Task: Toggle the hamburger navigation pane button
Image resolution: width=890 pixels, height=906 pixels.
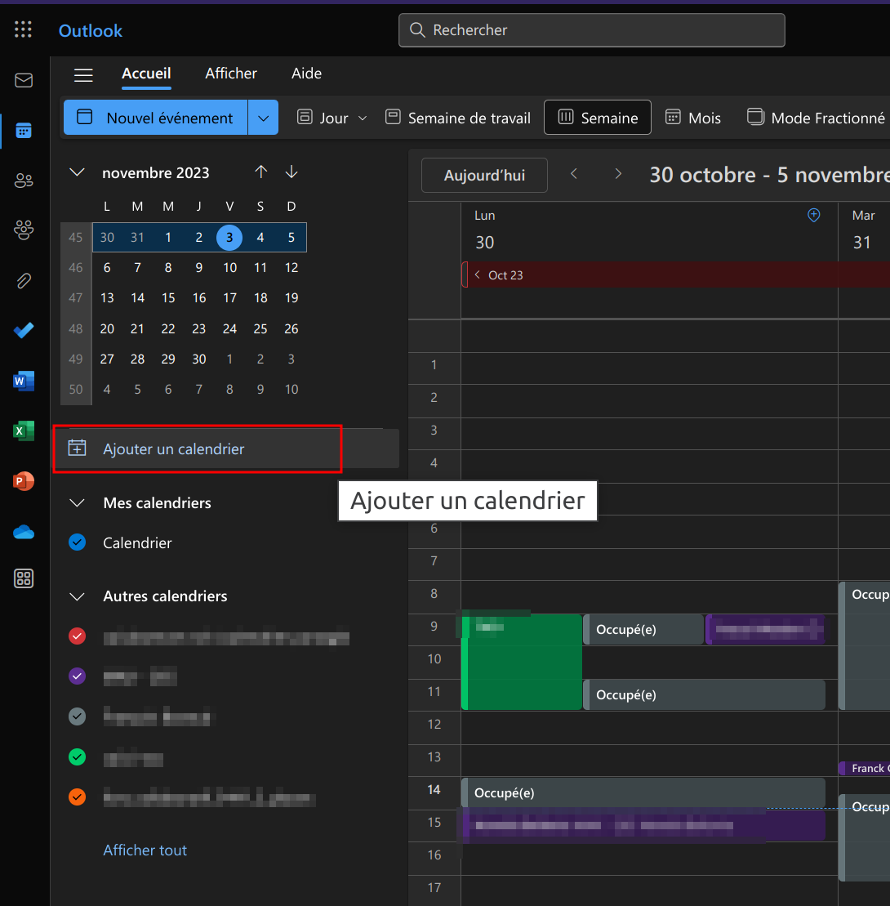Action: [83, 75]
